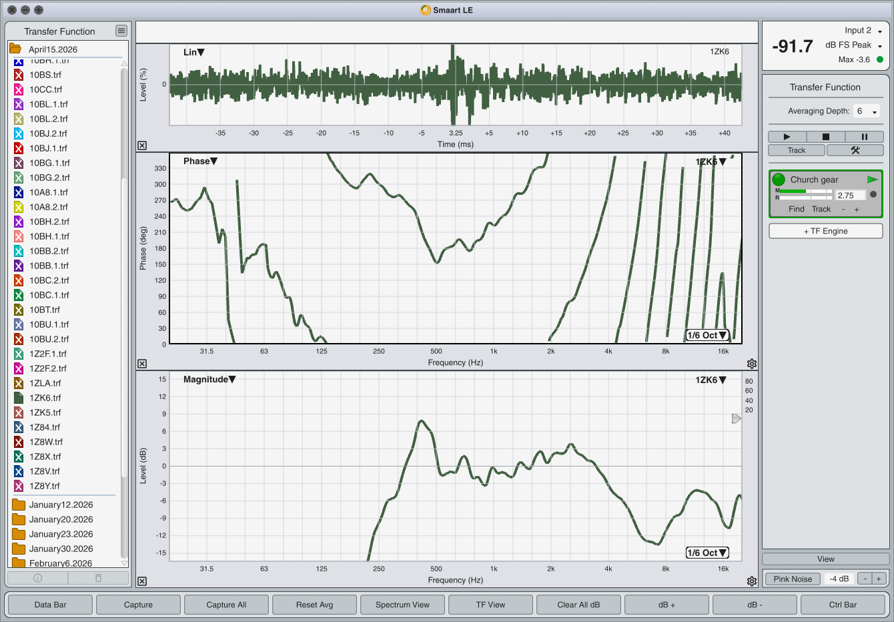Close the Phase plot pane
894x622 pixels.
pos(142,364)
